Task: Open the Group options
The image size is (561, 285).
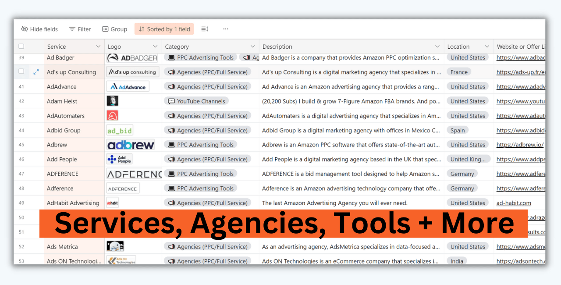Action: (114, 29)
